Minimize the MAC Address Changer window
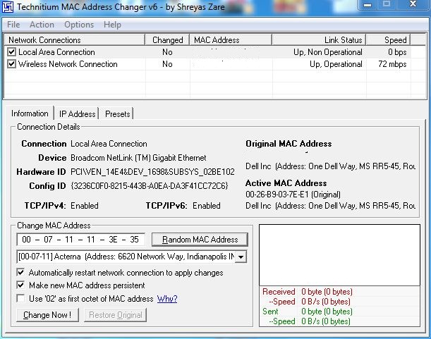 tap(368, 5)
